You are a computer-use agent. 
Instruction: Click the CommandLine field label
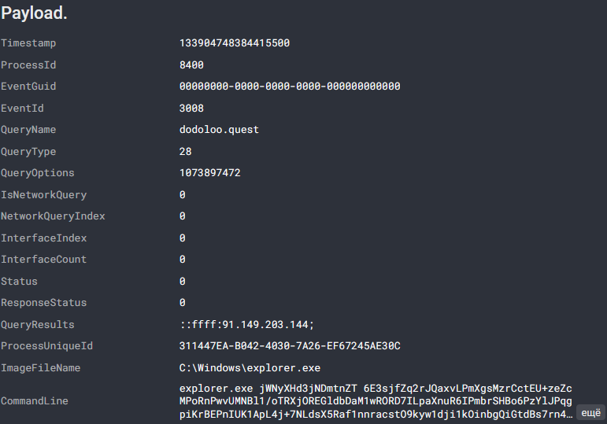pos(34,401)
